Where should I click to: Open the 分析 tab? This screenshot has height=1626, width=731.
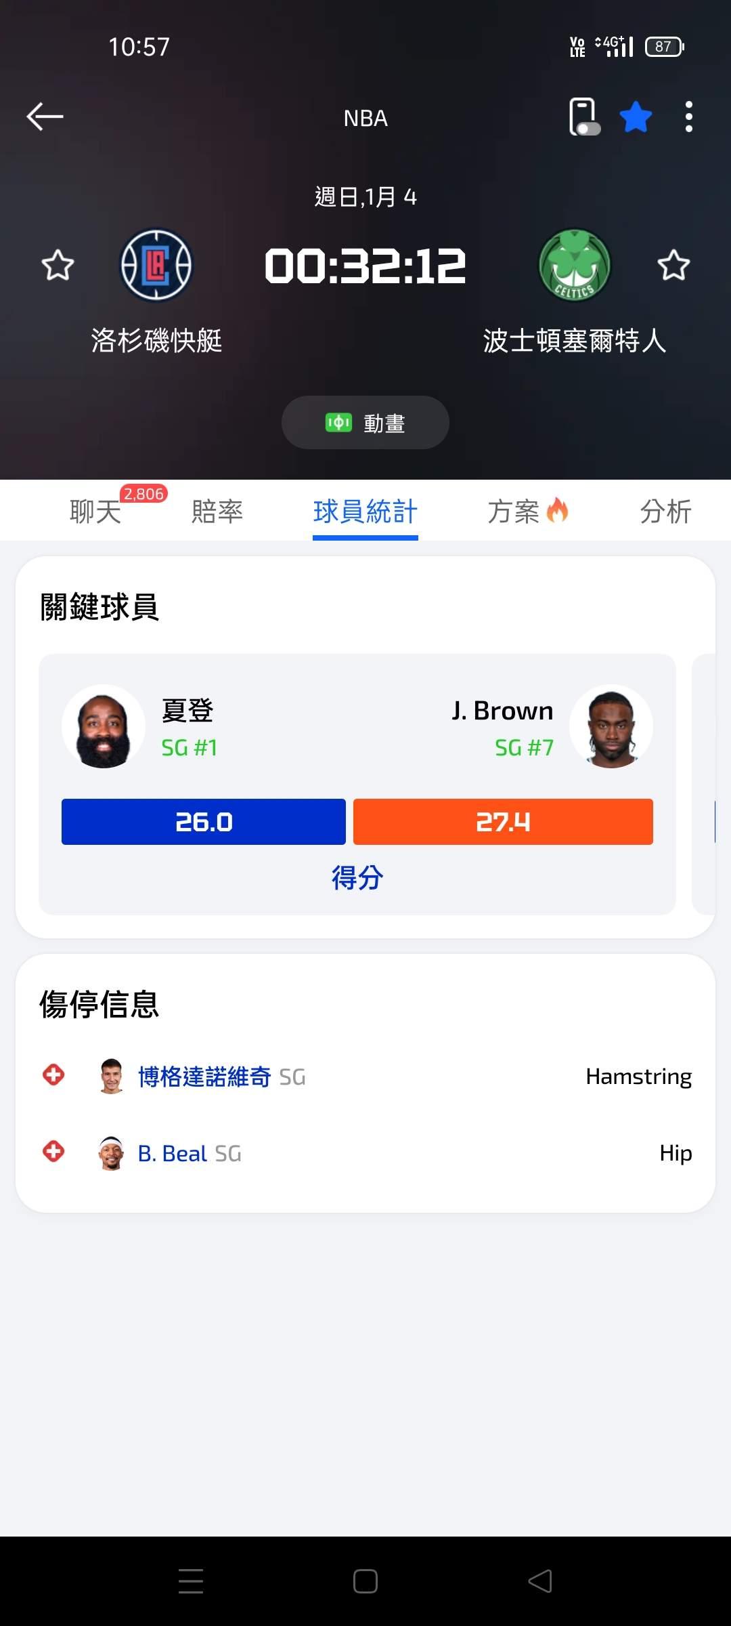pyautogui.click(x=665, y=512)
